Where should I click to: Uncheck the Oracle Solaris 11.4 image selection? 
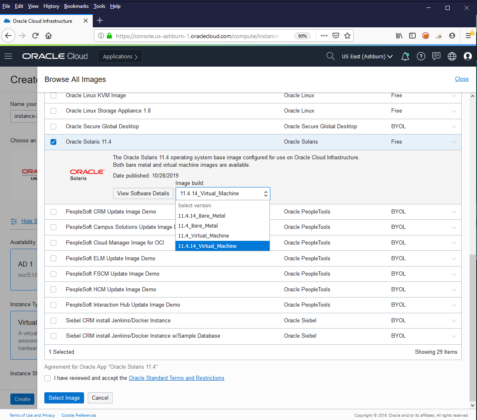pyautogui.click(x=53, y=142)
